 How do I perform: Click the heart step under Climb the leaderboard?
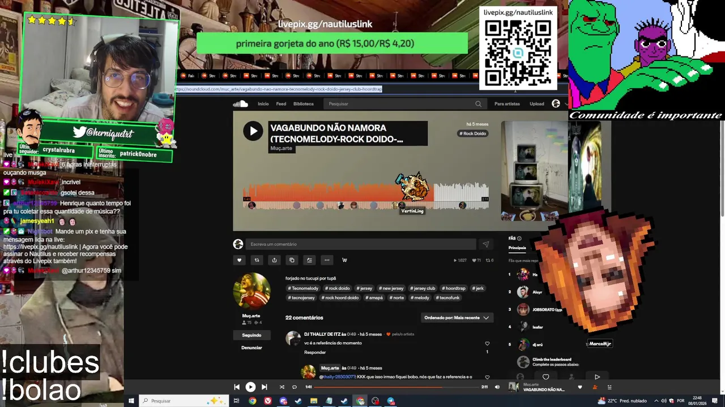pyautogui.click(x=545, y=377)
